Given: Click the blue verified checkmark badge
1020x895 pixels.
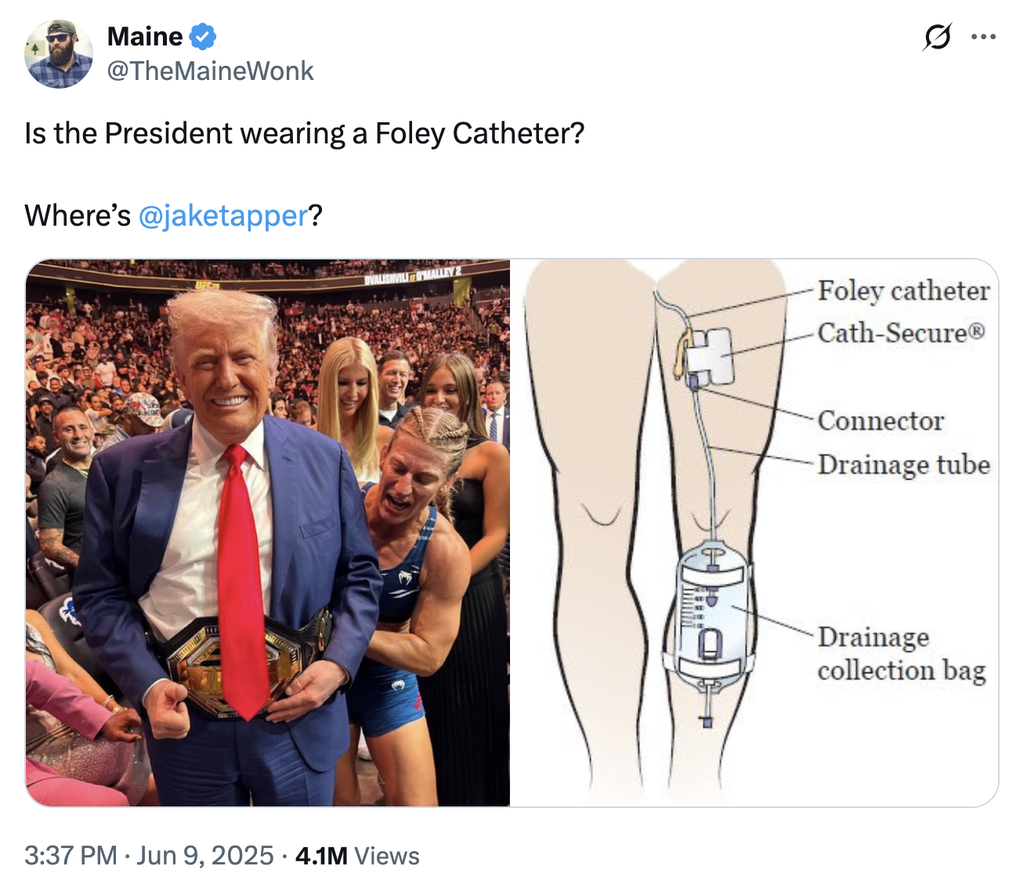Looking at the screenshot, I should pyautogui.click(x=203, y=37).
